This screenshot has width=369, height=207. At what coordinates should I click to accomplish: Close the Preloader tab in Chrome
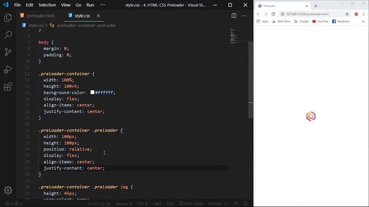tap(307, 6)
